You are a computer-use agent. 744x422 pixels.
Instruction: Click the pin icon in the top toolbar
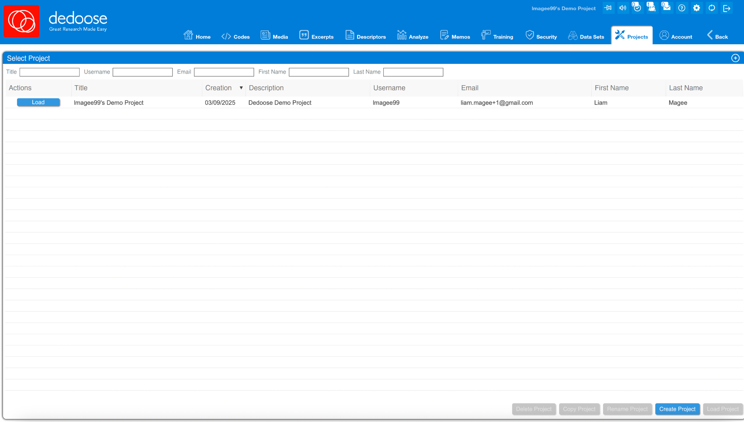coord(608,8)
